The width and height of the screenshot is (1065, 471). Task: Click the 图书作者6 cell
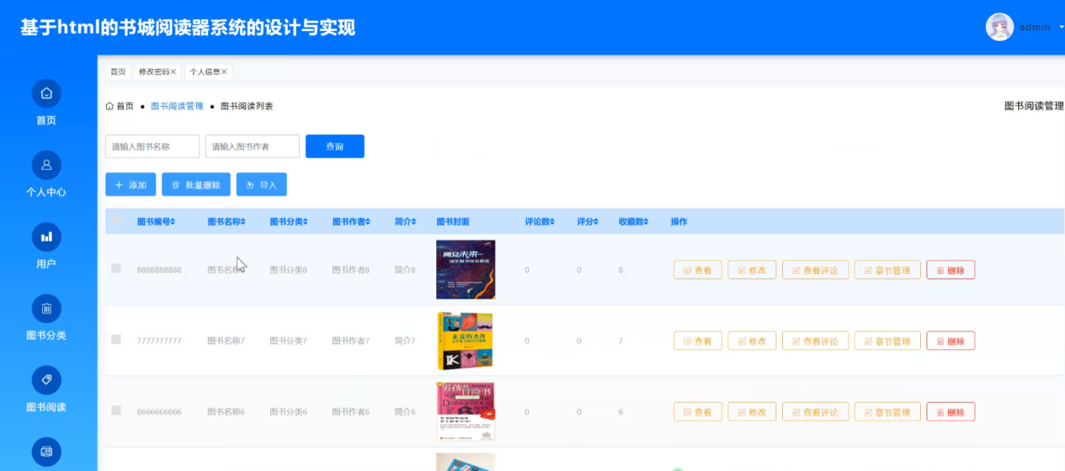coord(350,412)
